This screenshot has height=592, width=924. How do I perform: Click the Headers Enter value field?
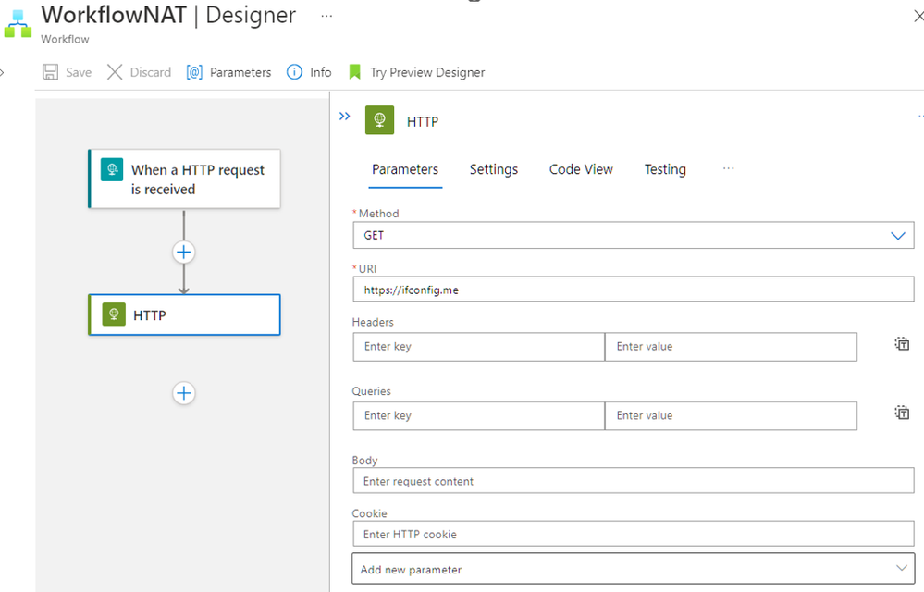[731, 346]
